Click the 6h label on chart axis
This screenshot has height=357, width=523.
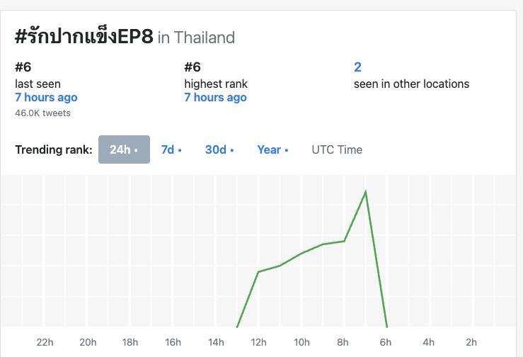click(386, 343)
